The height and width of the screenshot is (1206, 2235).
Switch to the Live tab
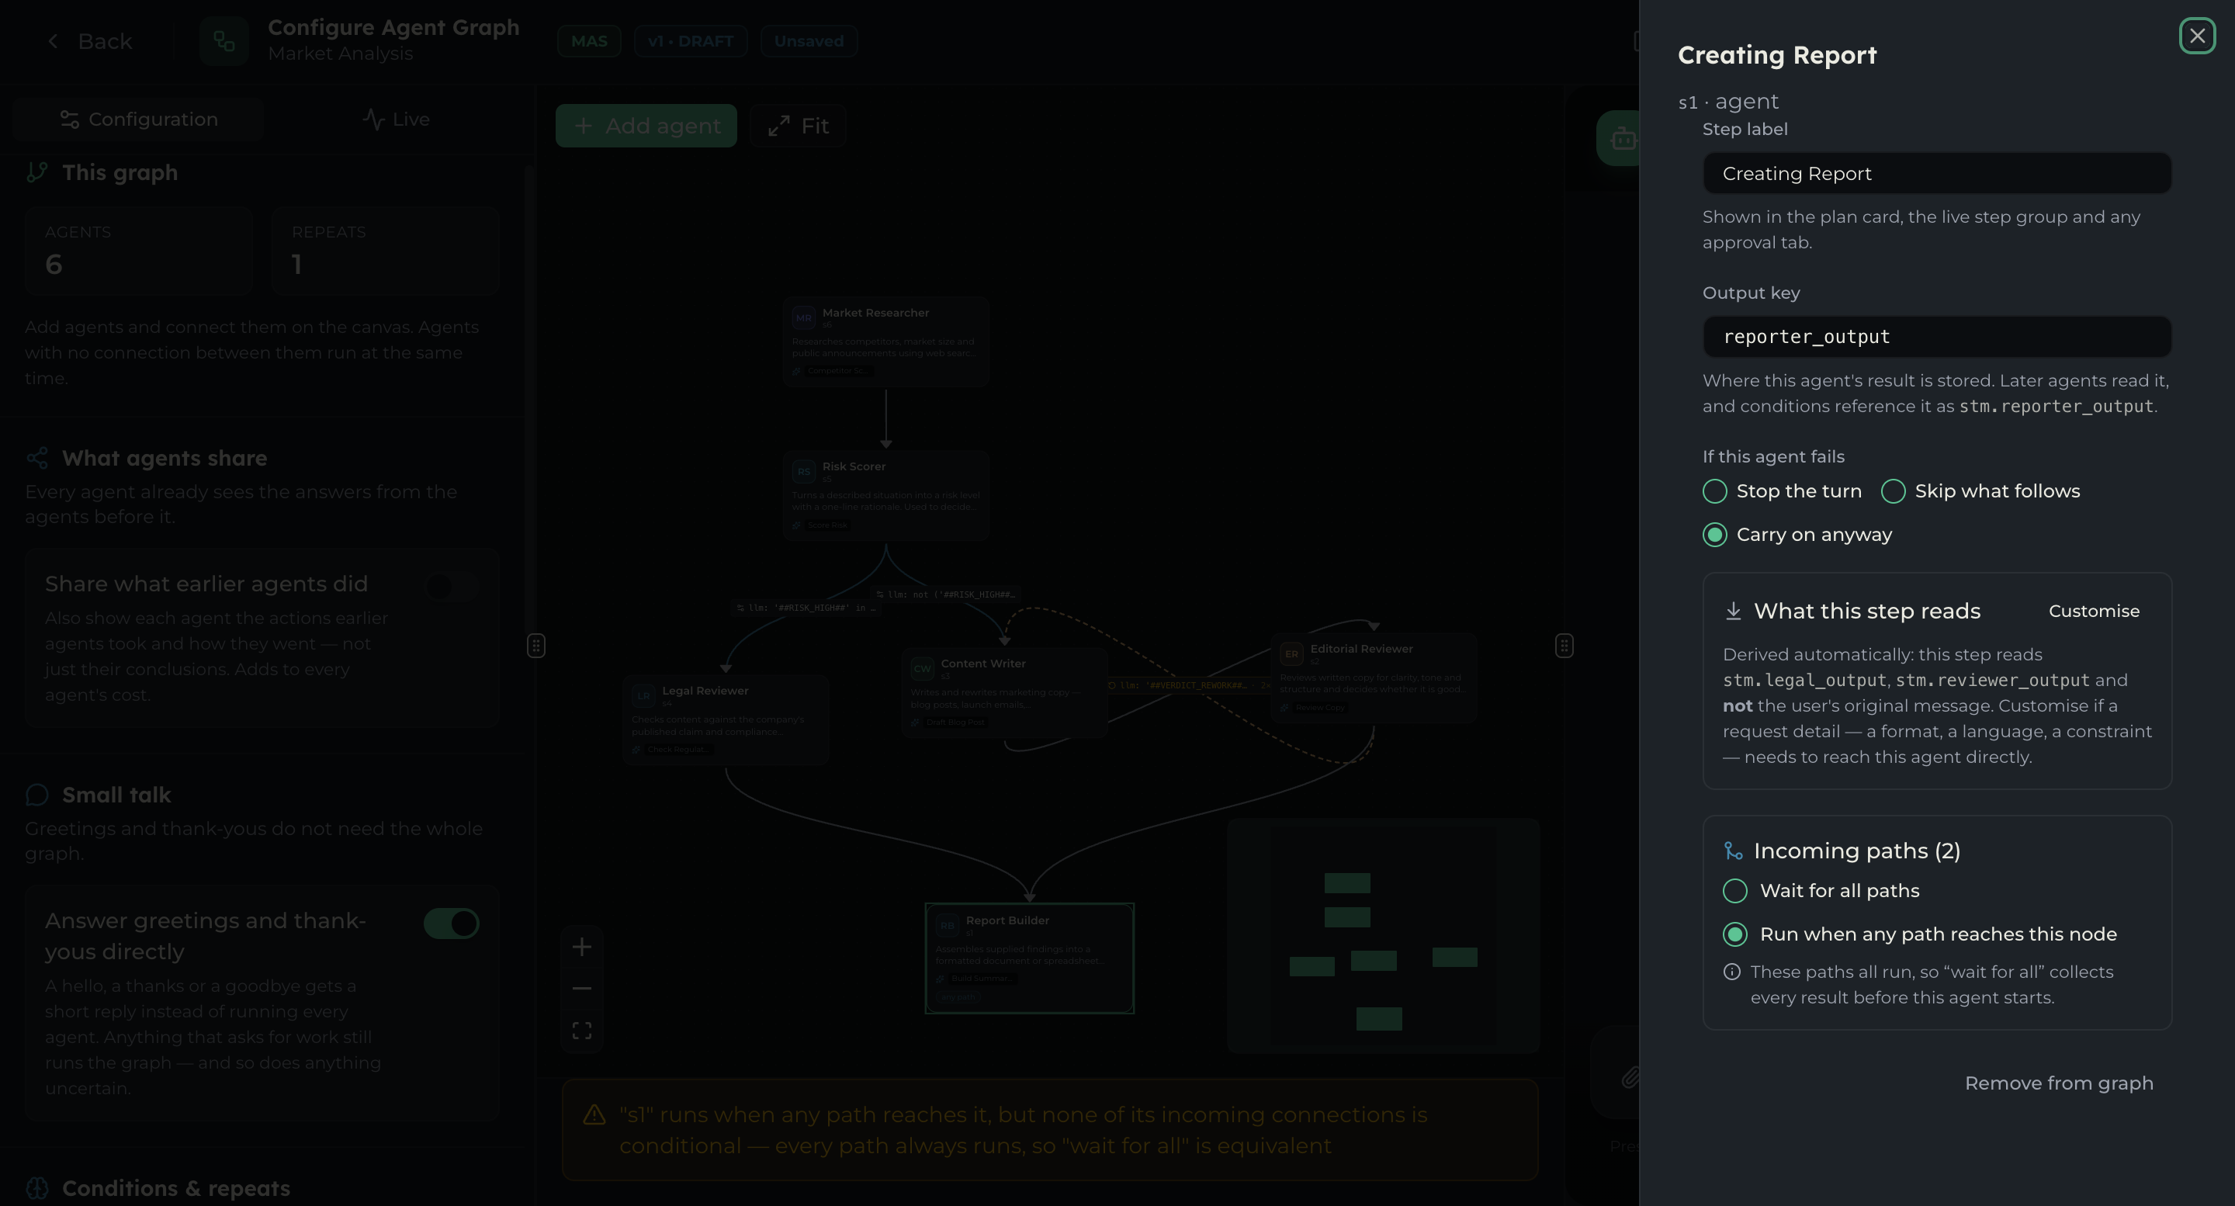pyautogui.click(x=396, y=119)
